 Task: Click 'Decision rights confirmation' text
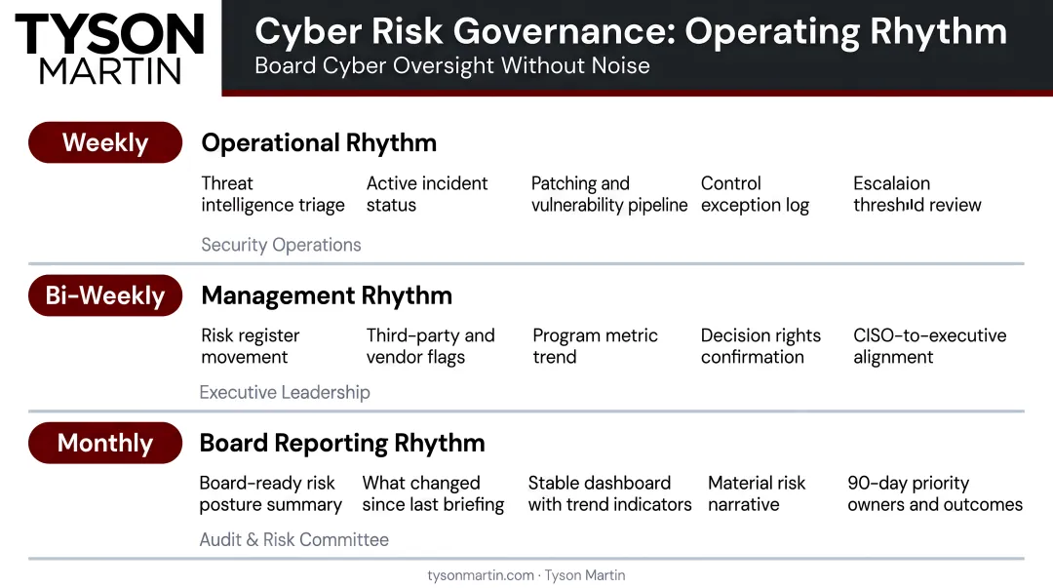click(x=760, y=346)
